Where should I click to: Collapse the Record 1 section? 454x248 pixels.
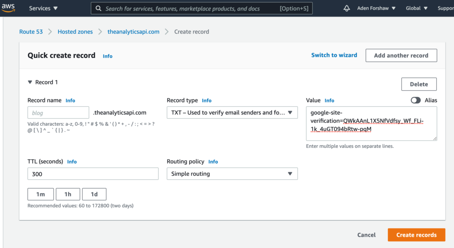[30, 82]
